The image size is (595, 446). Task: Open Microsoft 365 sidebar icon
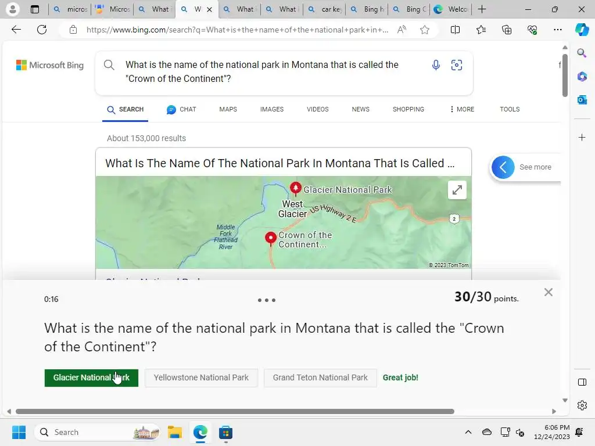[582, 76]
